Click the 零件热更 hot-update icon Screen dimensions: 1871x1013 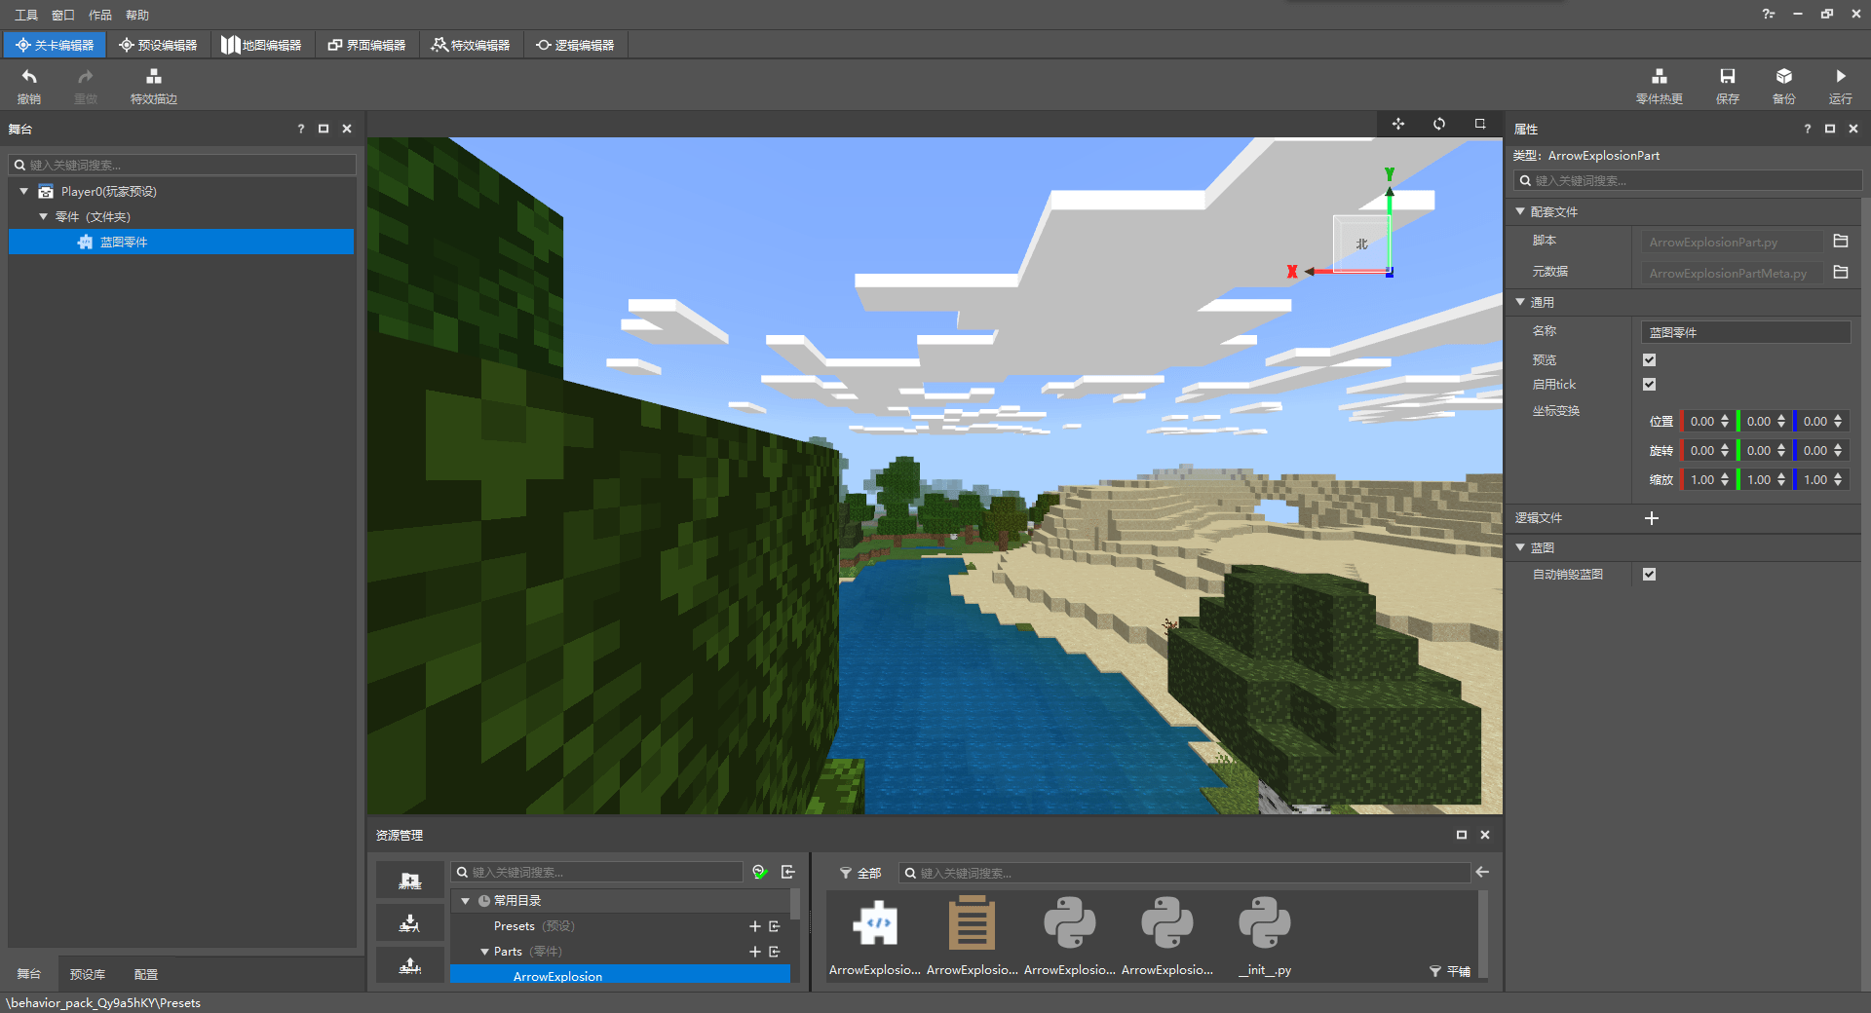click(x=1660, y=77)
